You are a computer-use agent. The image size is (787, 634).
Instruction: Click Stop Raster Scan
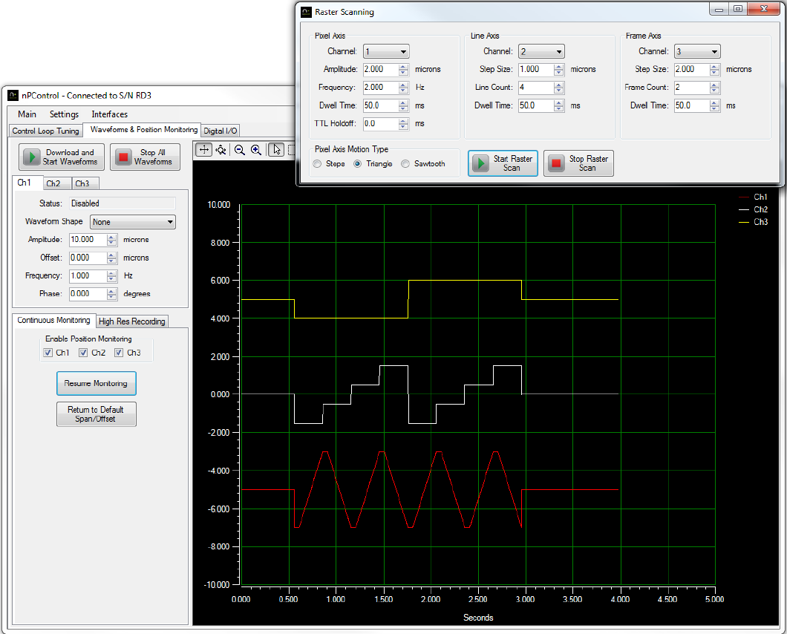(578, 163)
